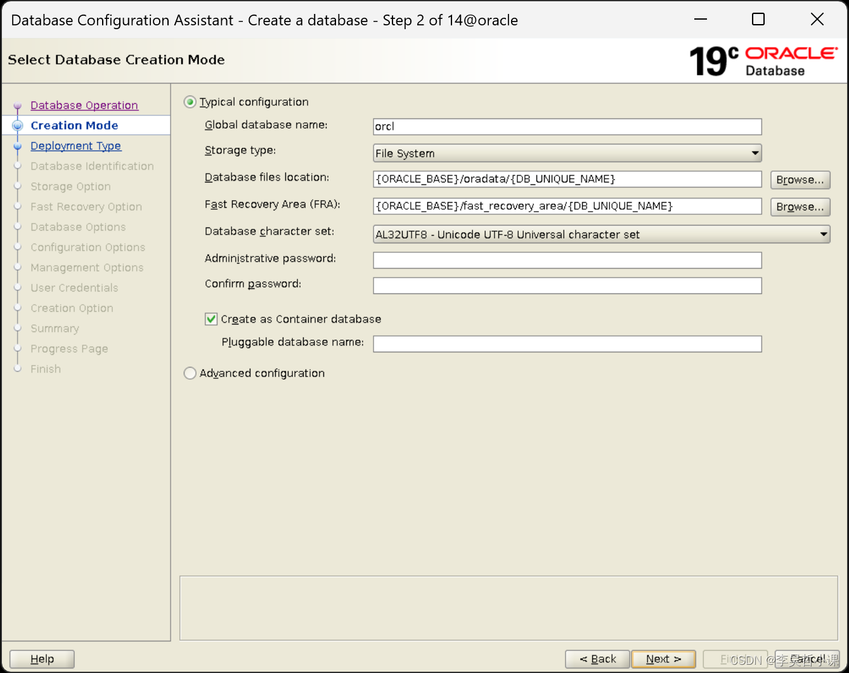The height and width of the screenshot is (673, 849).
Task: Click the Database Operation step bullet icon
Action: coord(18,106)
